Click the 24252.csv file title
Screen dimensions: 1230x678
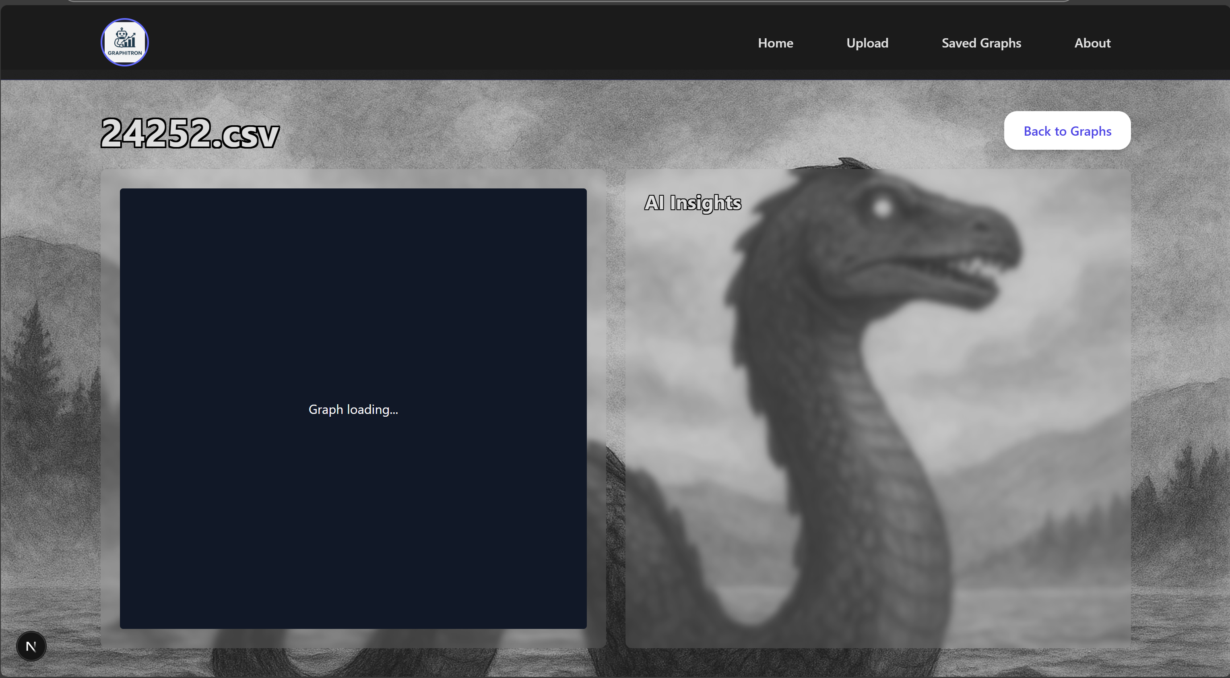(x=190, y=133)
